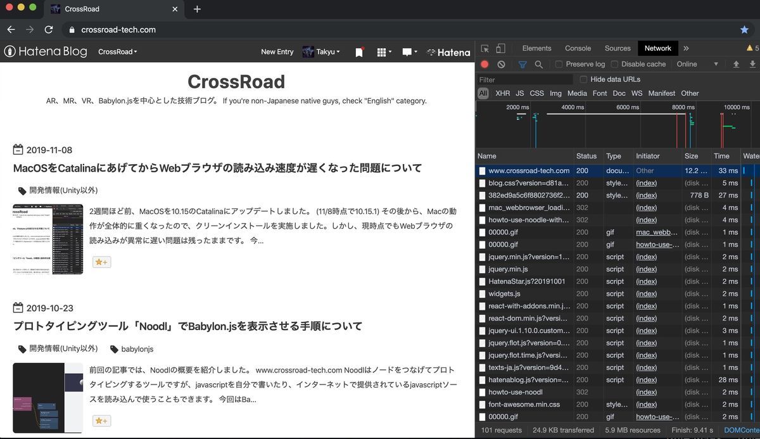The height and width of the screenshot is (439, 760).
Task: Open the Catalina post thumbnail
Action: [47, 239]
